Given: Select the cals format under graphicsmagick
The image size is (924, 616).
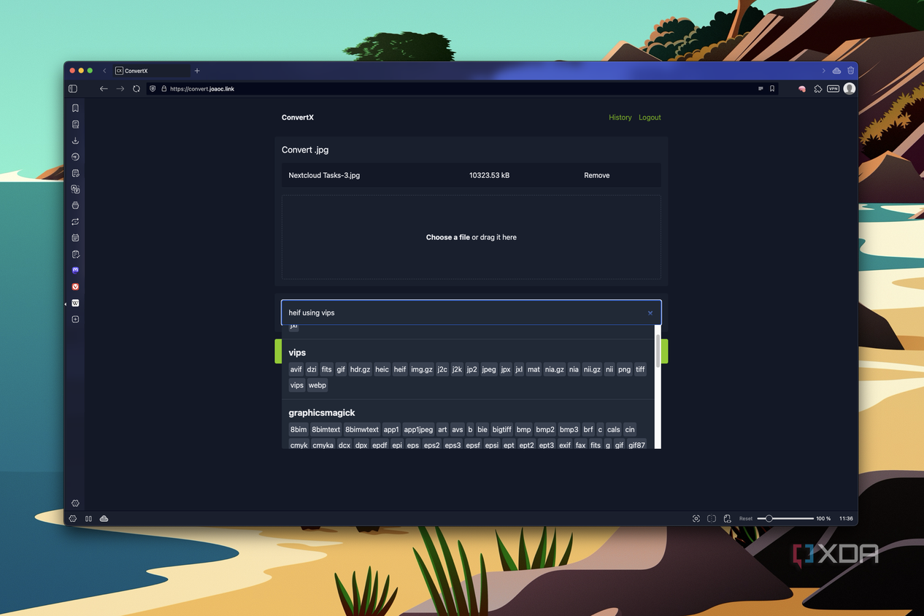Looking at the screenshot, I should (x=614, y=429).
